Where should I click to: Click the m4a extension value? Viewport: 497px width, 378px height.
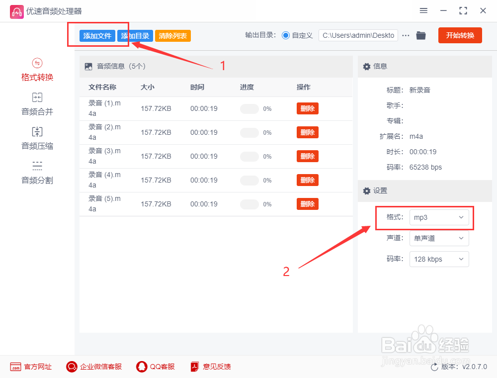point(416,137)
